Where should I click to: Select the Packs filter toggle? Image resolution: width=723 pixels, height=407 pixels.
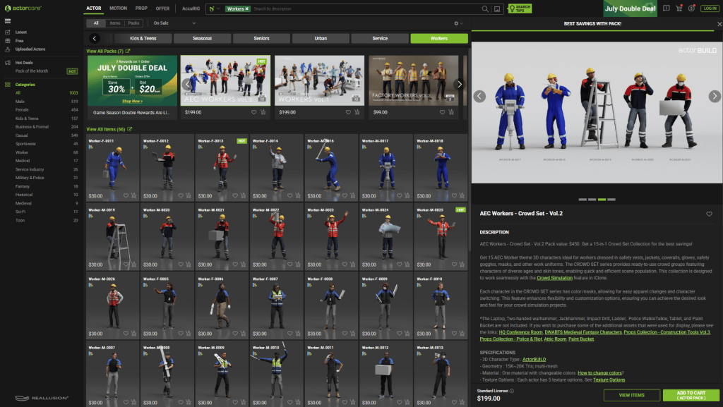click(x=133, y=23)
